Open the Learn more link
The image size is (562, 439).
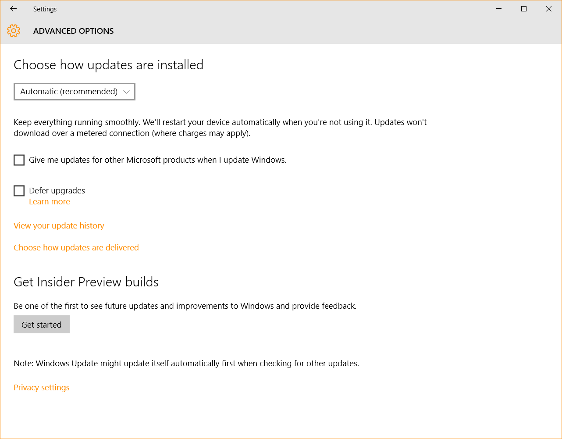(50, 202)
